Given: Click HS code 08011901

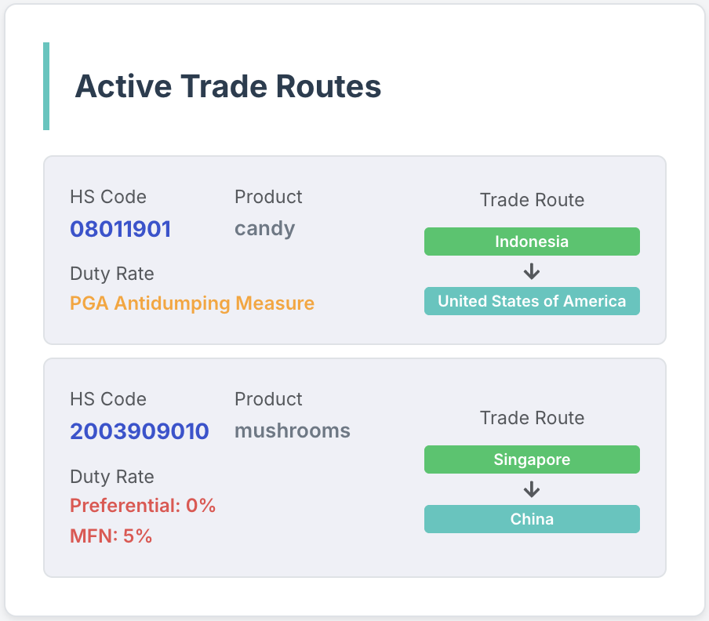Looking at the screenshot, I should [x=120, y=229].
